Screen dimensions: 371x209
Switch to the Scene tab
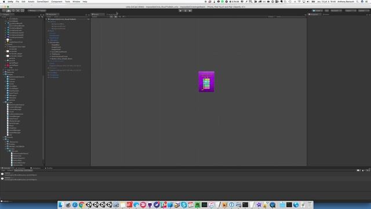click(98, 15)
